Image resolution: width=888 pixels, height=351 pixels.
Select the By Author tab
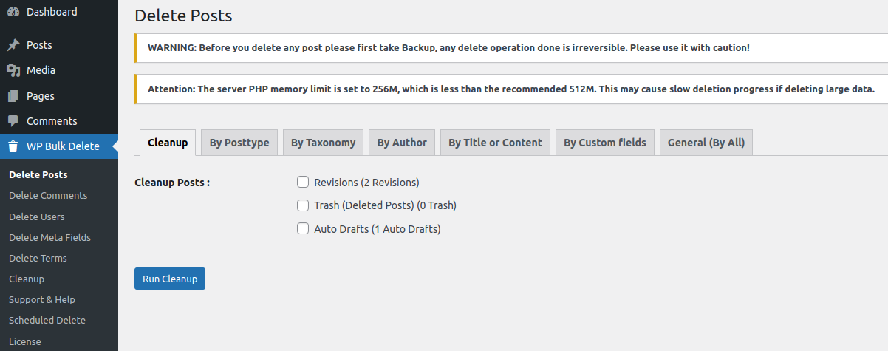click(x=402, y=143)
